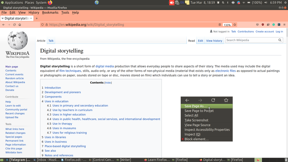This screenshot has height=162, width=288.
Task: Choose Block element… entry
Action: [207, 139]
